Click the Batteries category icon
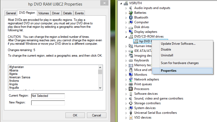This screenshot has width=217, height=122. (x=131, y=13)
